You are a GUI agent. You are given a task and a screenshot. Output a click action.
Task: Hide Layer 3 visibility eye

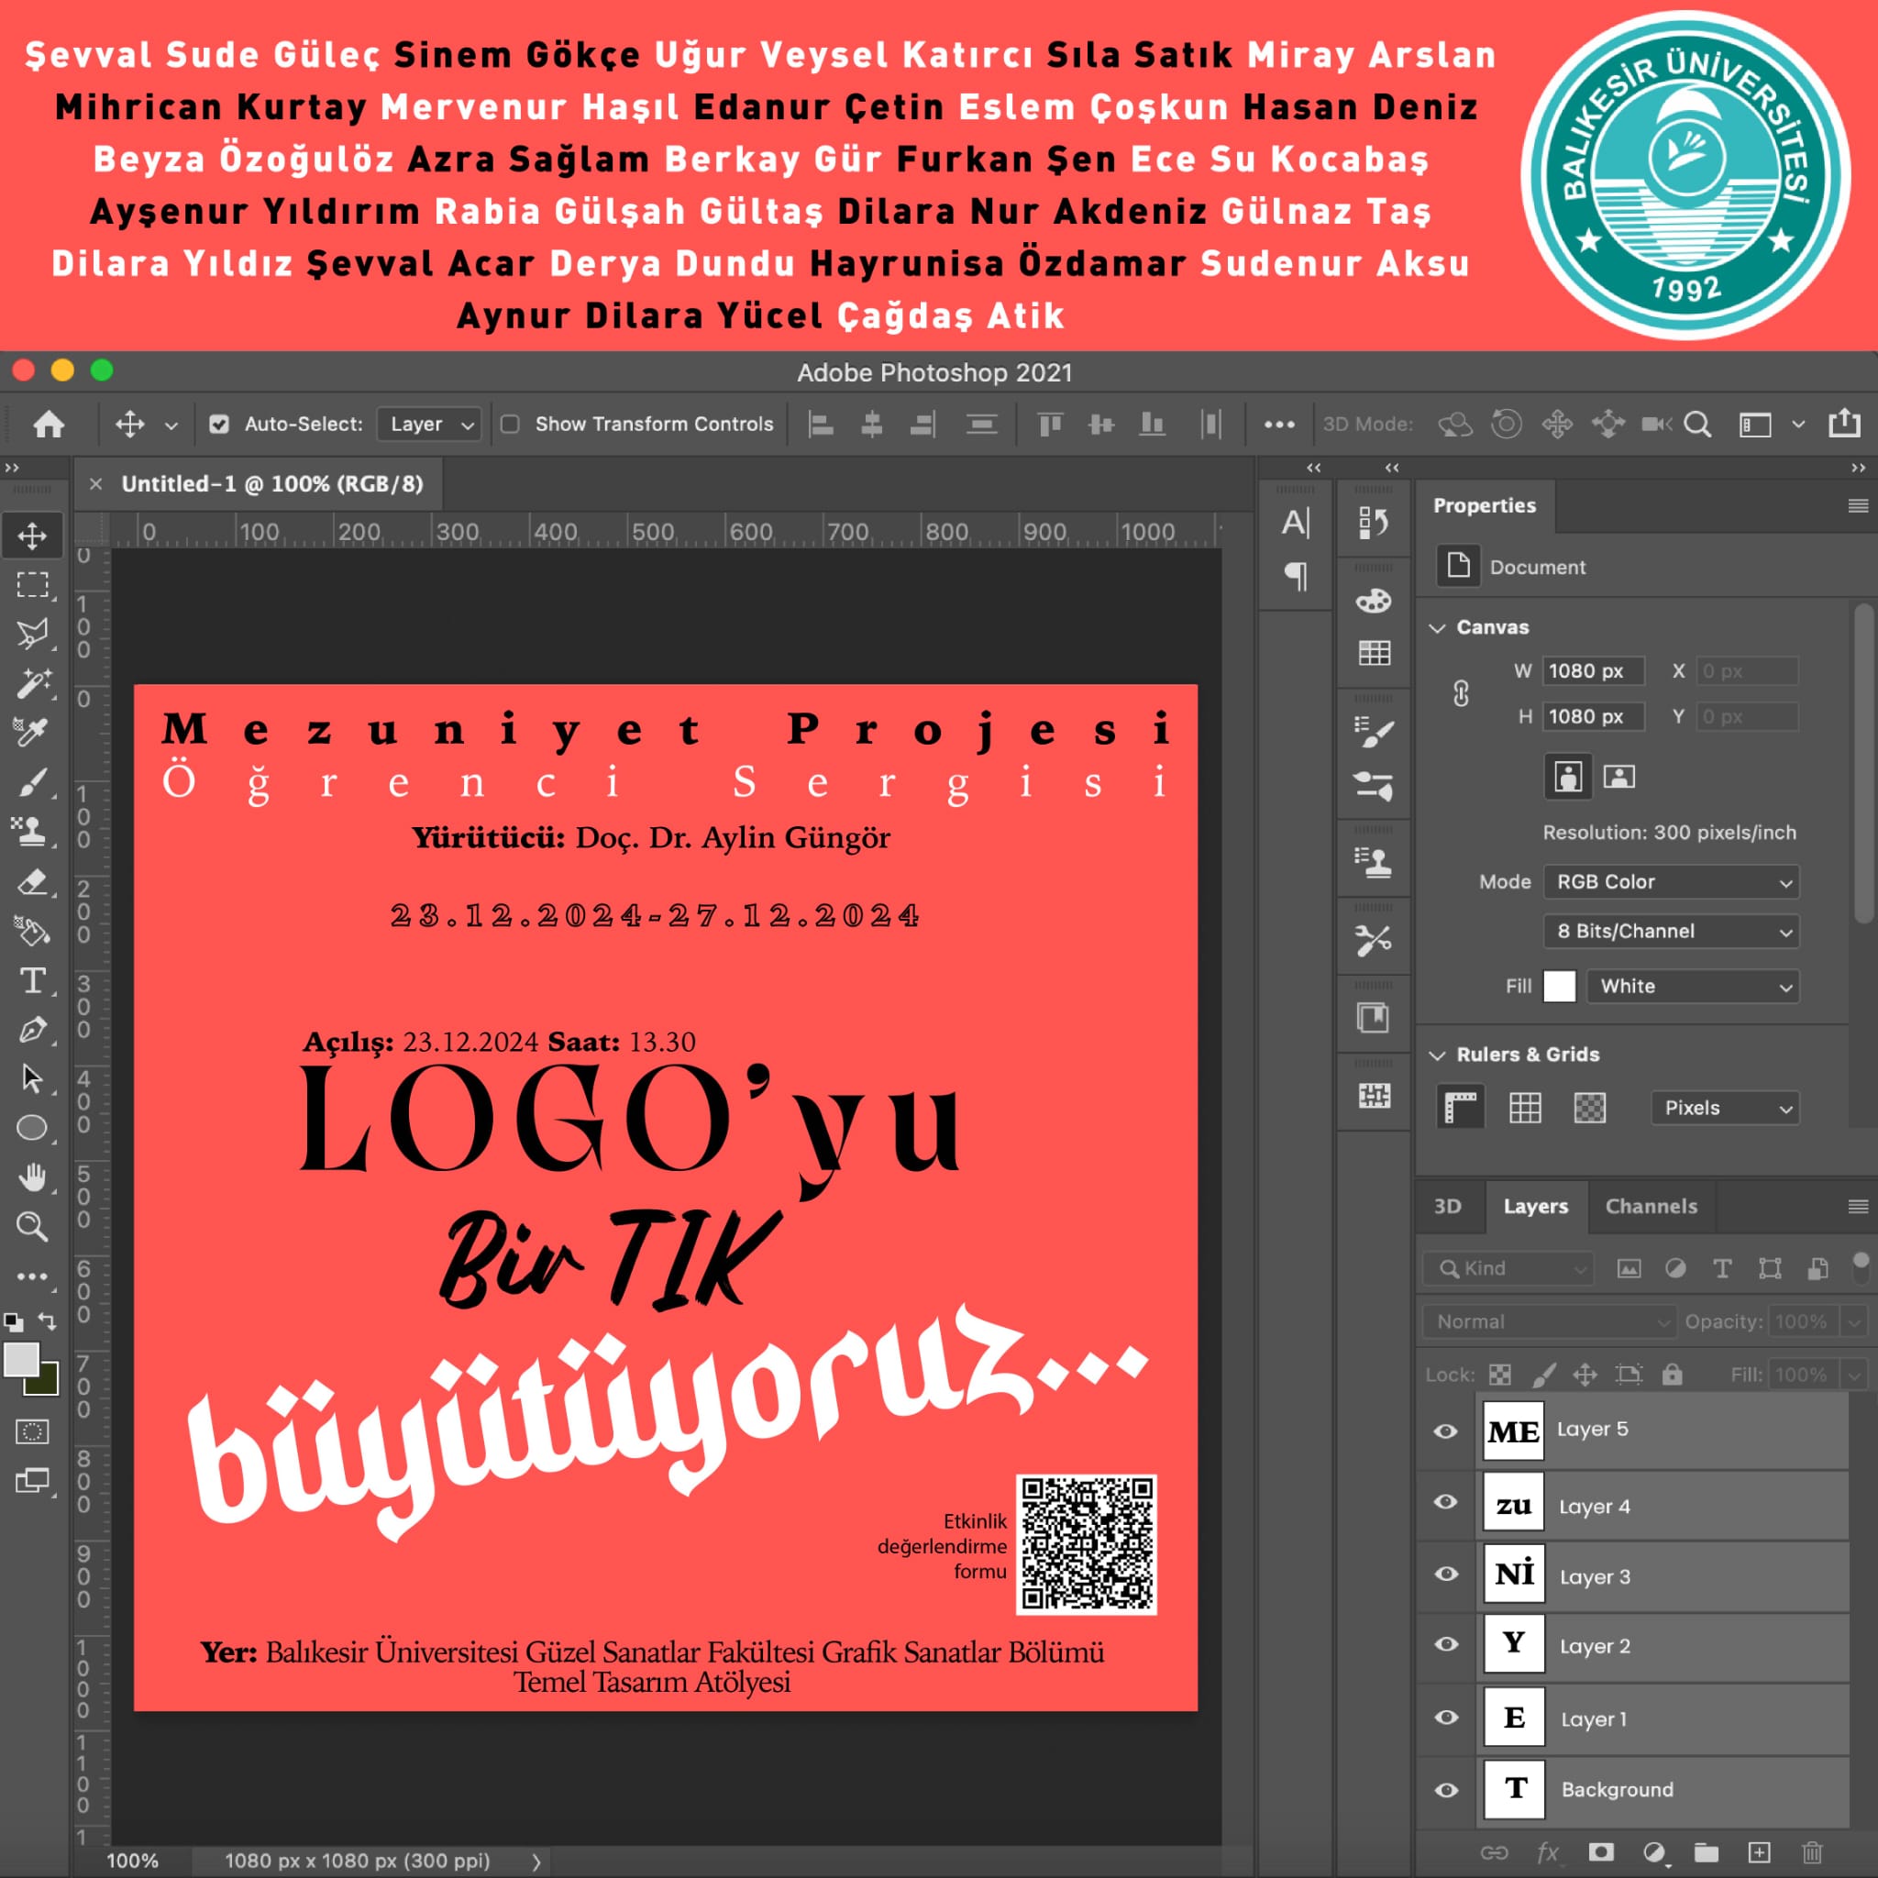click(x=1445, y=1574)
